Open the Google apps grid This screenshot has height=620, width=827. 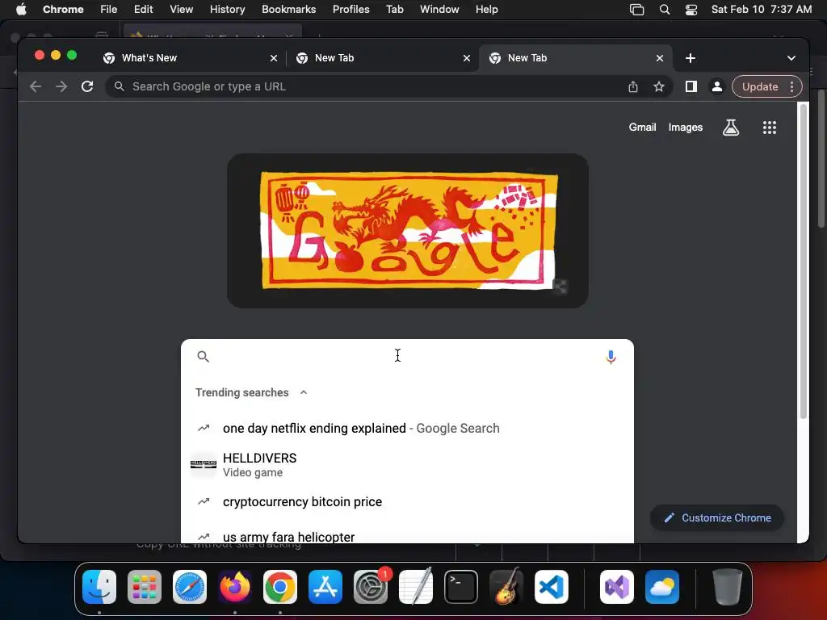(770, 127)
